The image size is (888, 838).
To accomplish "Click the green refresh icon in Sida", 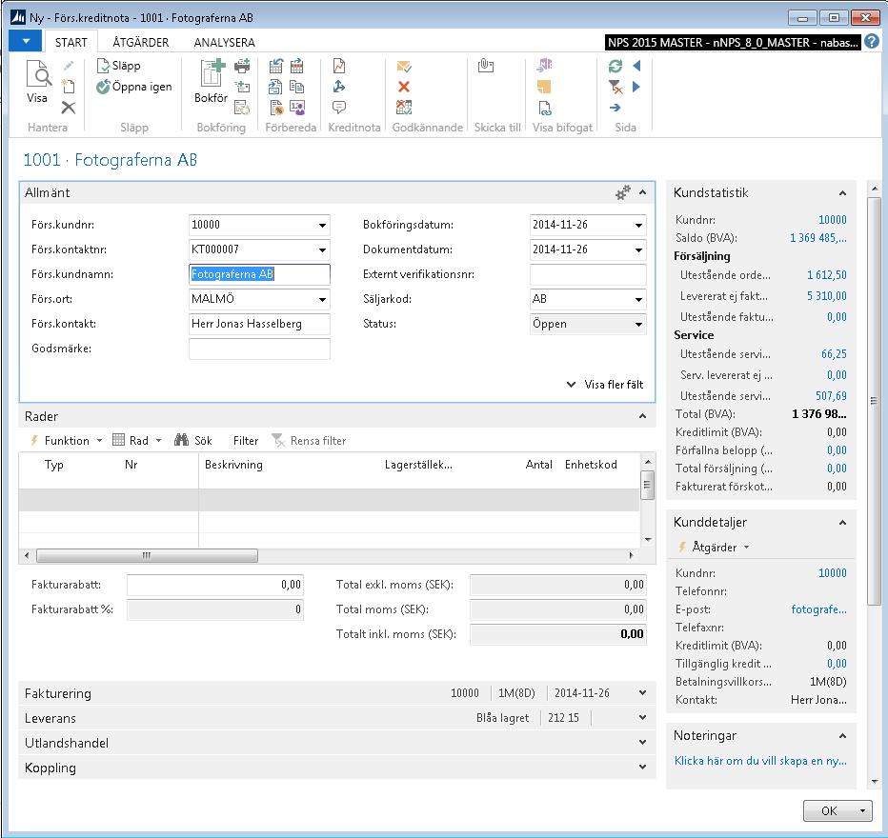I will [x=616, y=66].
